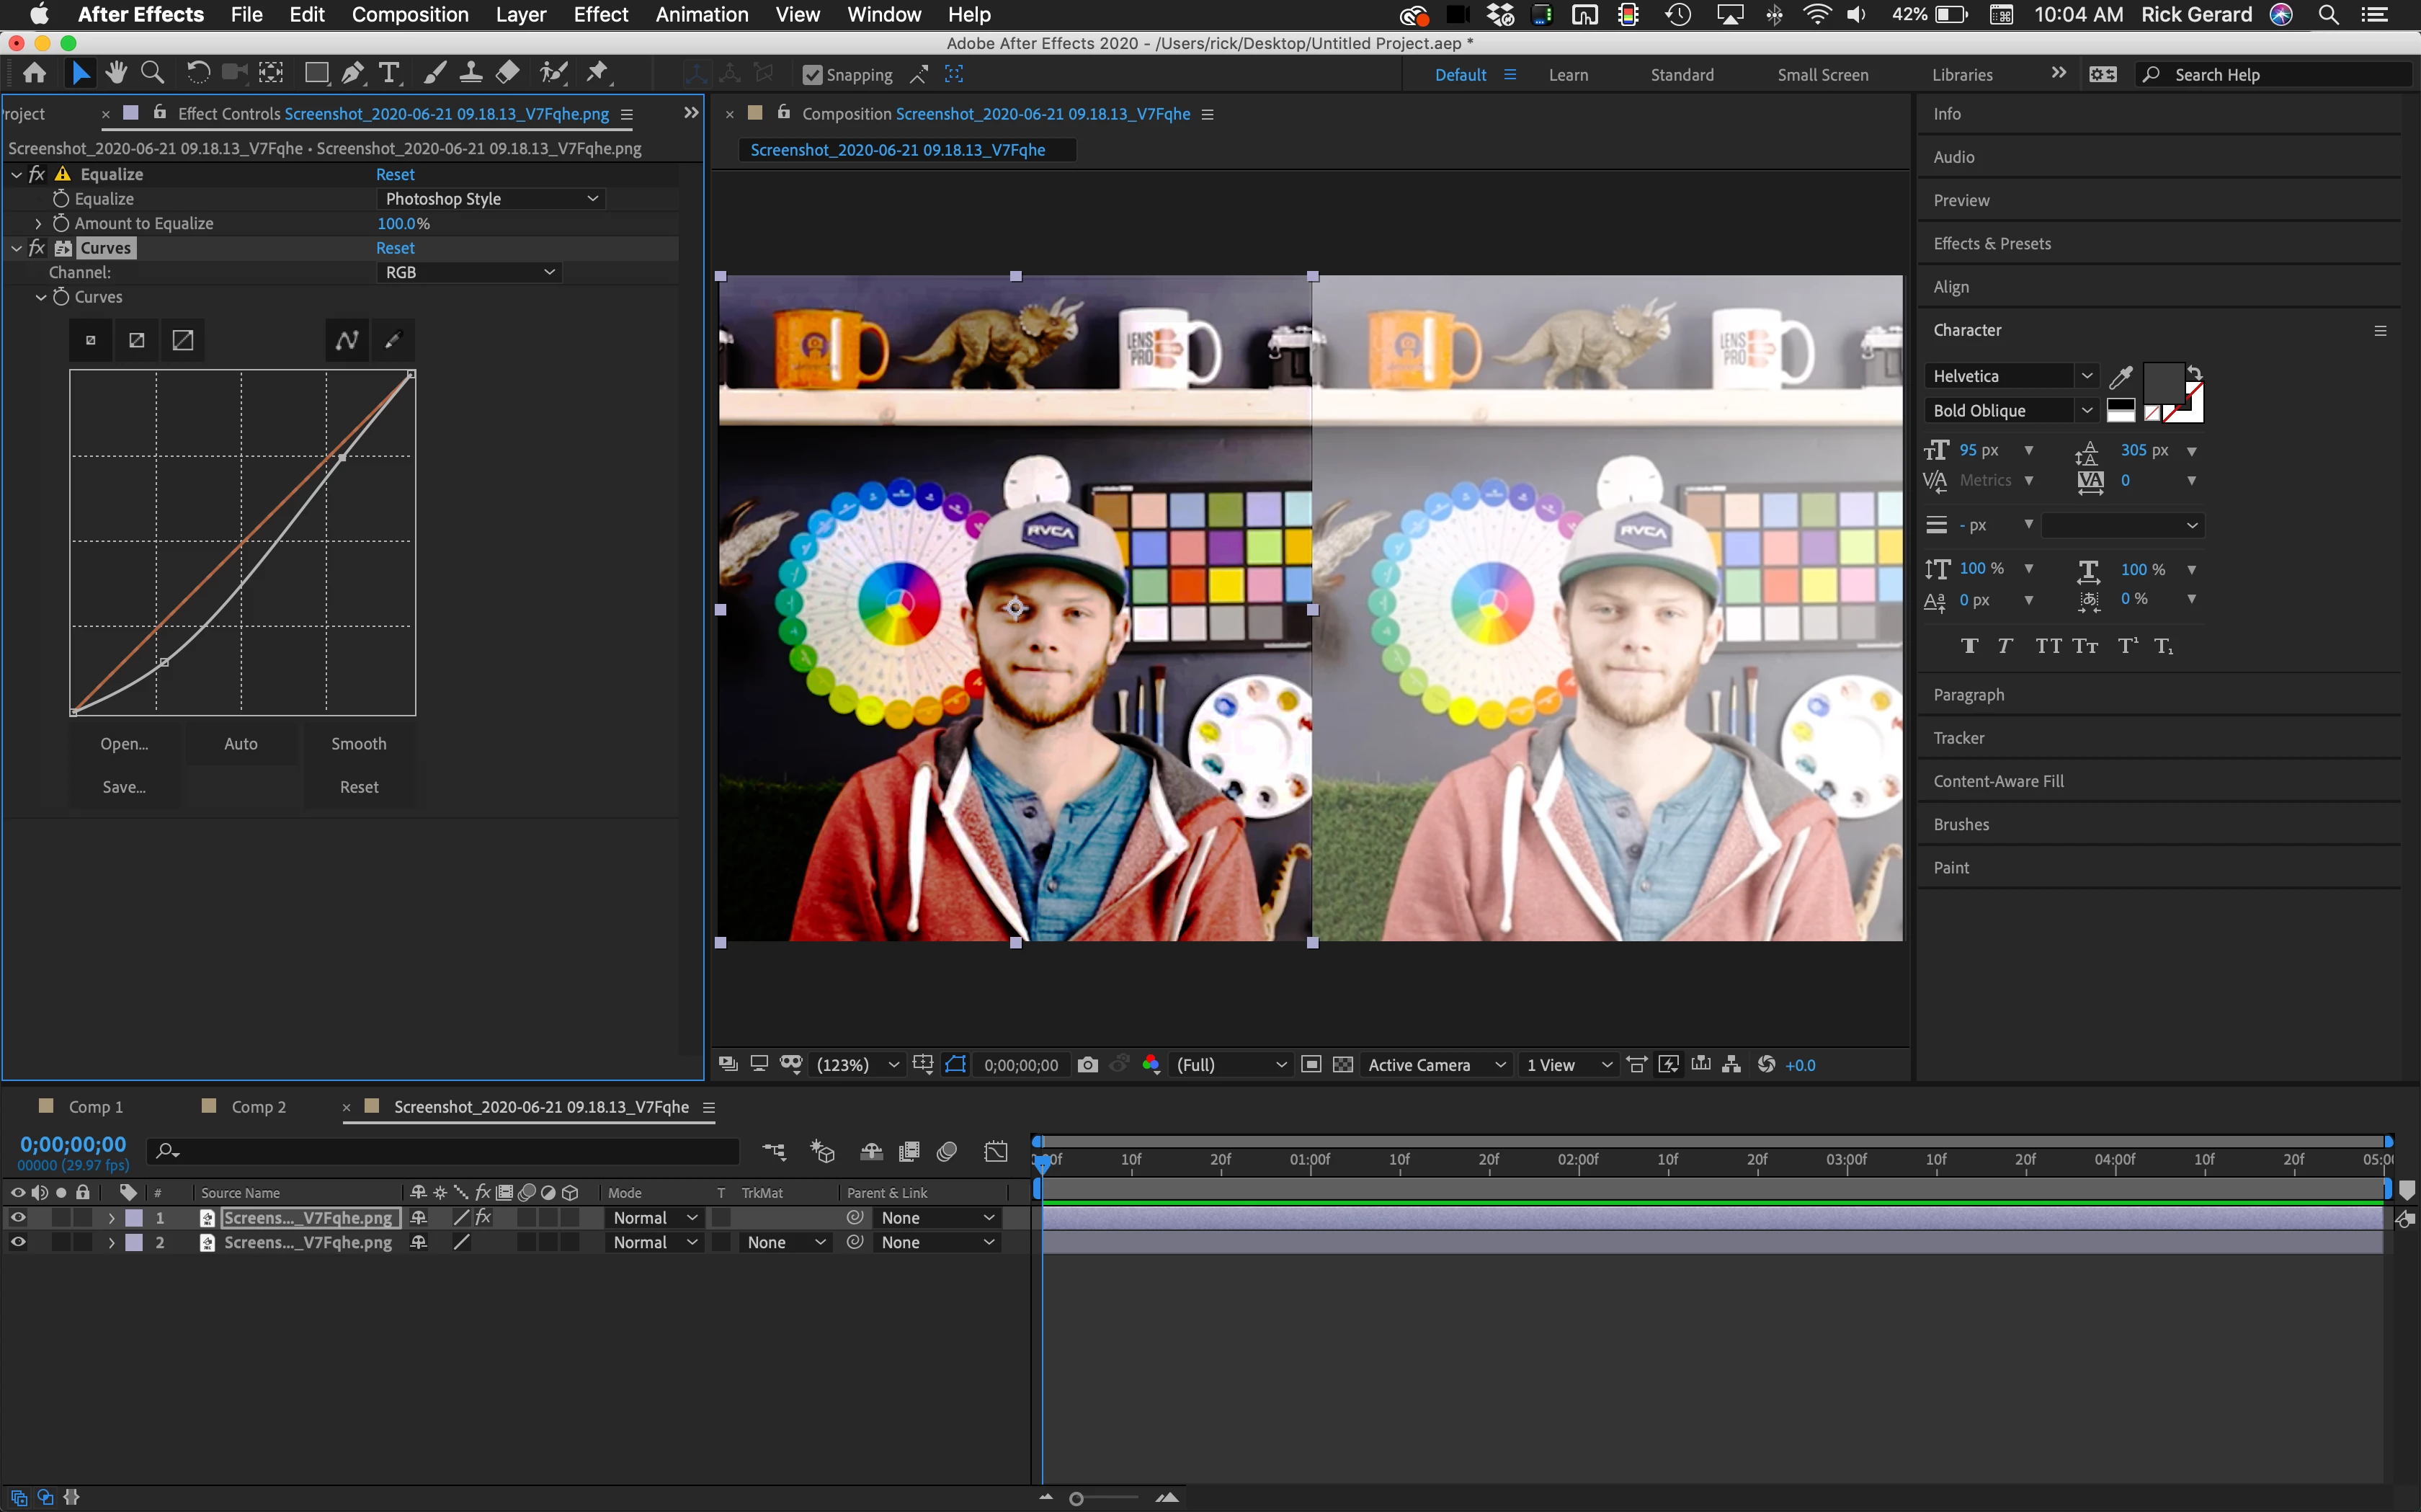Click the curve pencil draw icon

[x=393, y=340]
